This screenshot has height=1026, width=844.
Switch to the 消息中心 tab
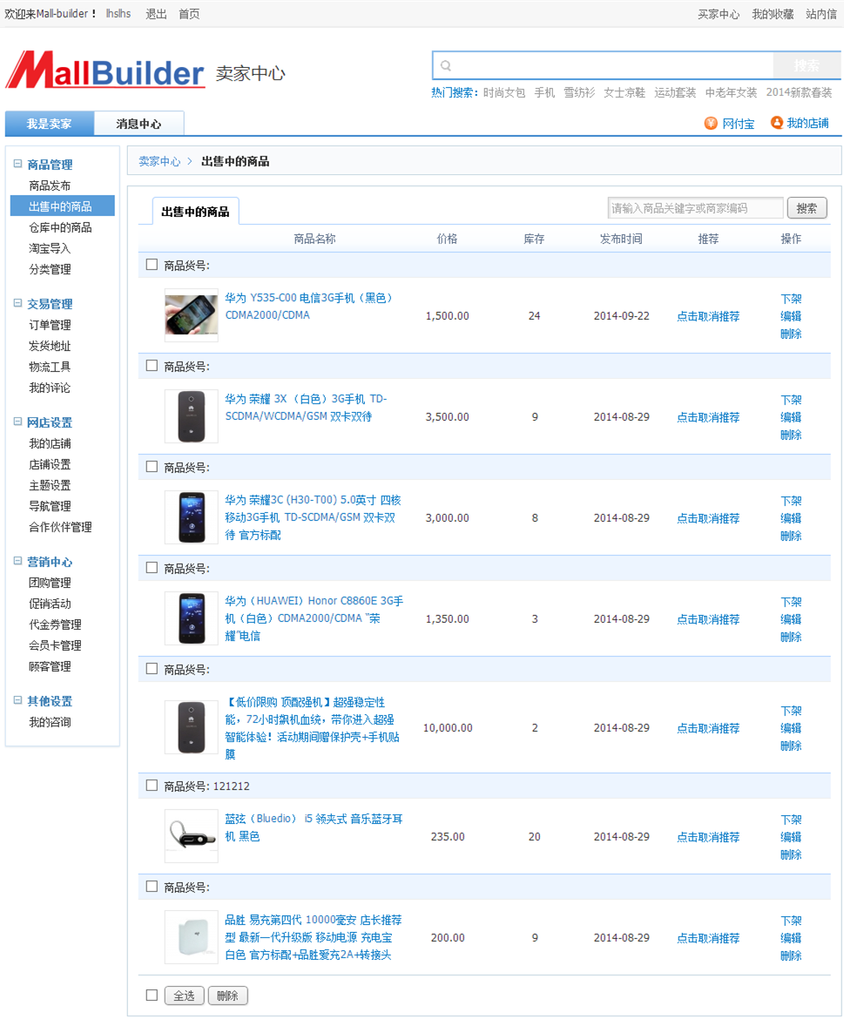click(138, 124)
